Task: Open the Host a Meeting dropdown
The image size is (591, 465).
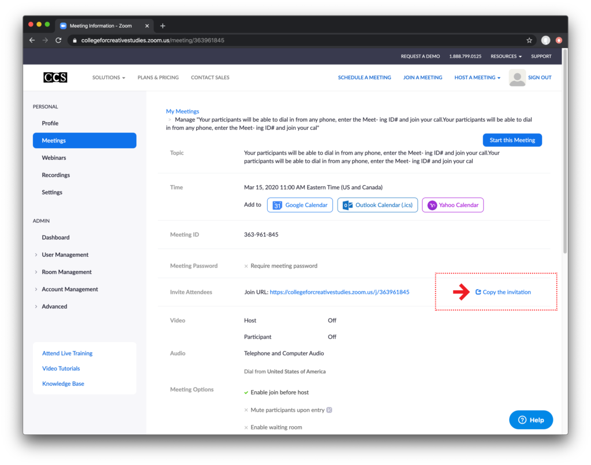Action: point(477,77)
